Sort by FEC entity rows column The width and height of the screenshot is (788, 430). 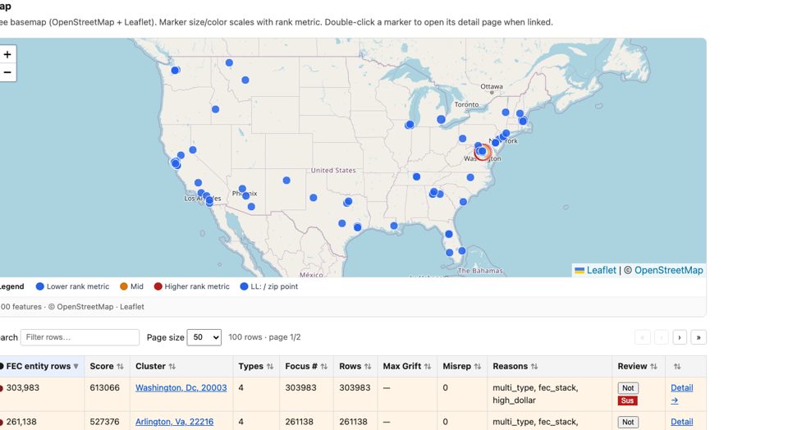pyautogui.click(x=42, y=366)
